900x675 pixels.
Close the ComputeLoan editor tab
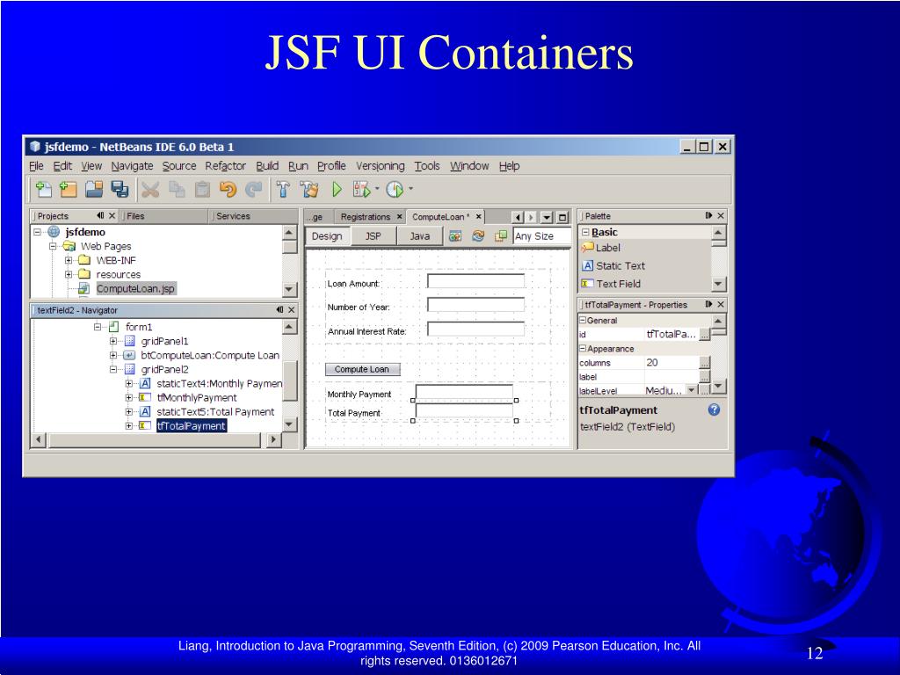coord(478,216)
